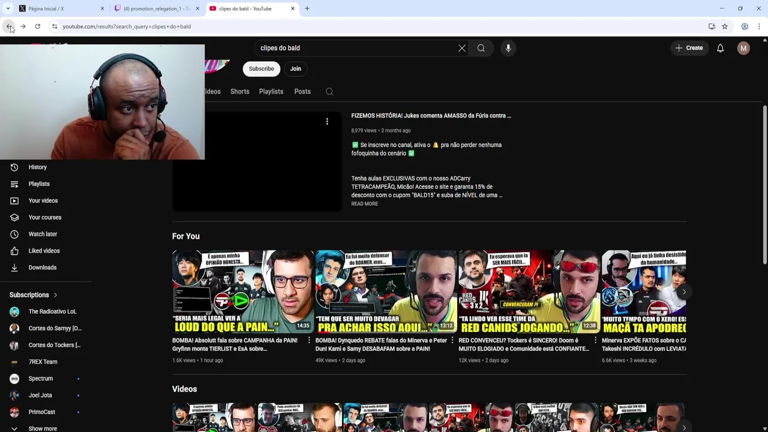768x432 pixels.
Task: Open Watch later in the sidebar
Action: click(43, 234)
